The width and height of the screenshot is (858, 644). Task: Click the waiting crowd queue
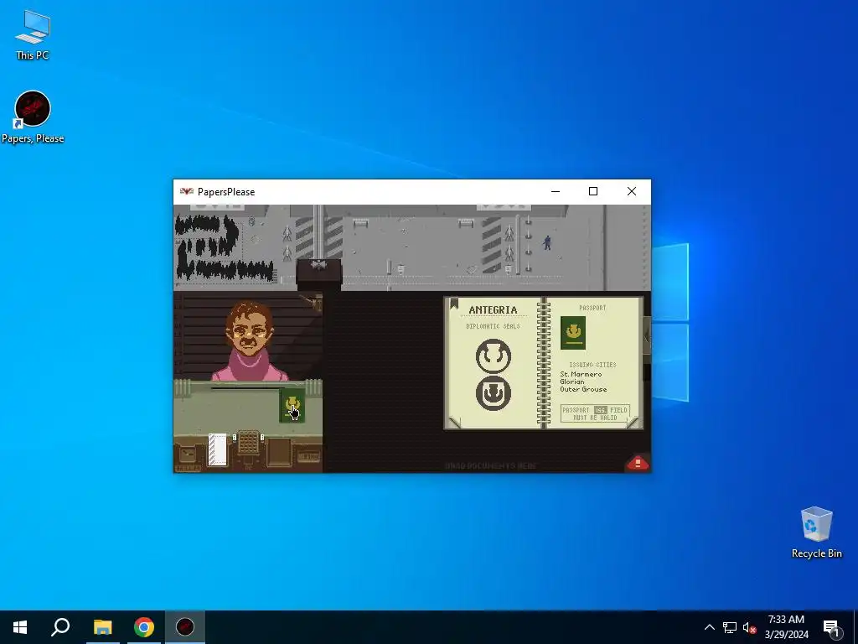[x=223, y=247]
